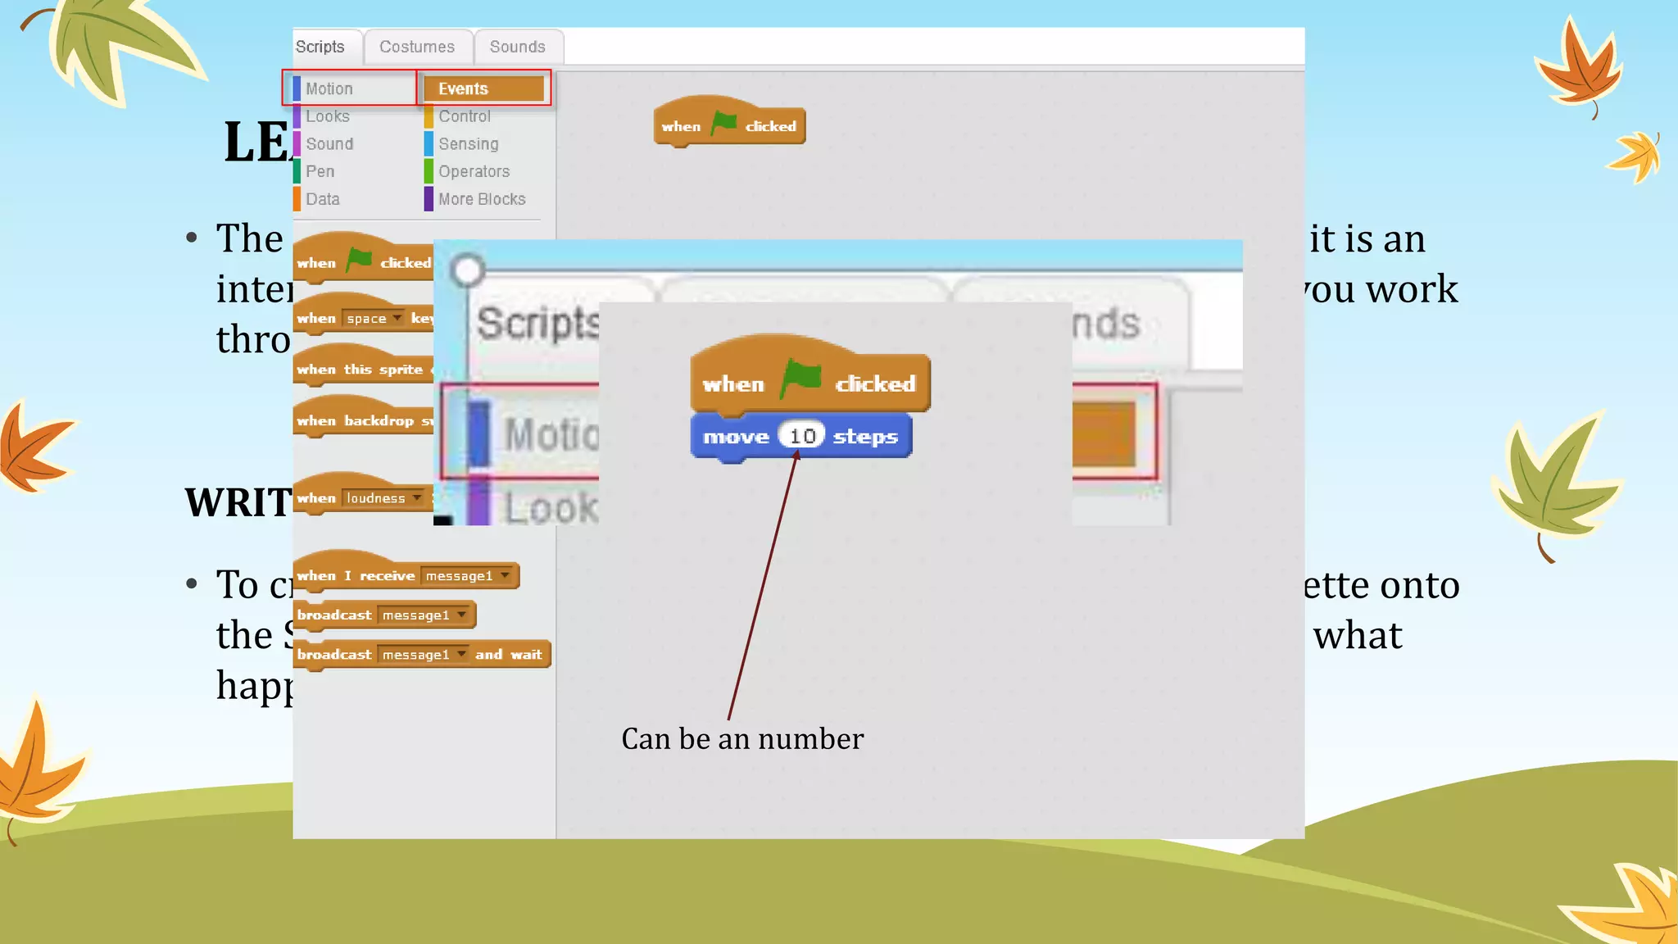This screenshot has height=944, width=1678.
Task: Click the 'broadcast message1' block
Action: (334, 615)
